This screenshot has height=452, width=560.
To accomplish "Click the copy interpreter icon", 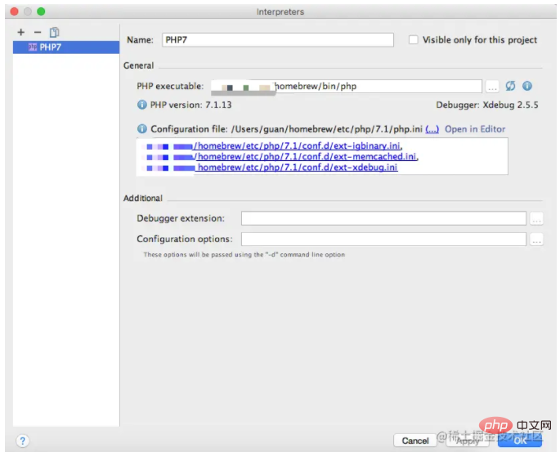I will pos(54,33).
